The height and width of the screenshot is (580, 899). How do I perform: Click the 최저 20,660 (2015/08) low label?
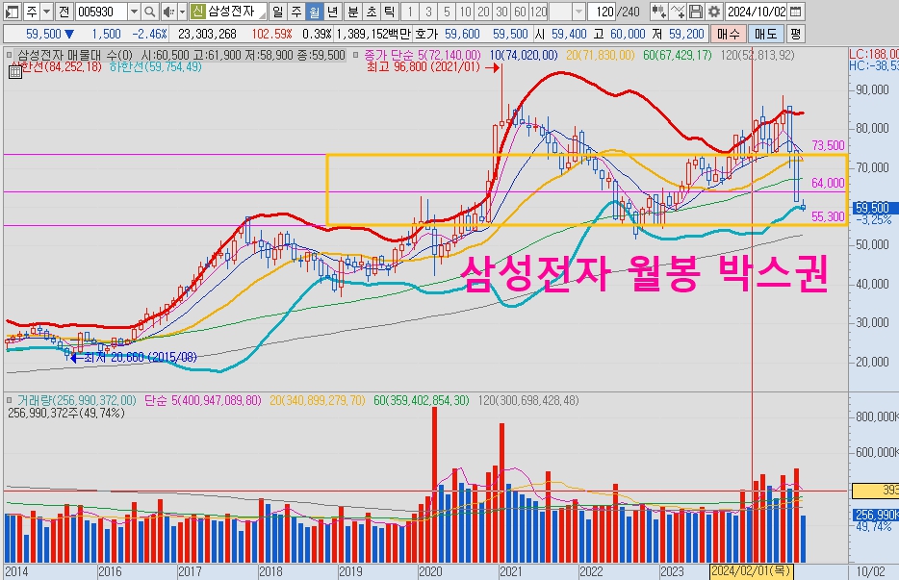pyautogui.click(x=140, y=357)
